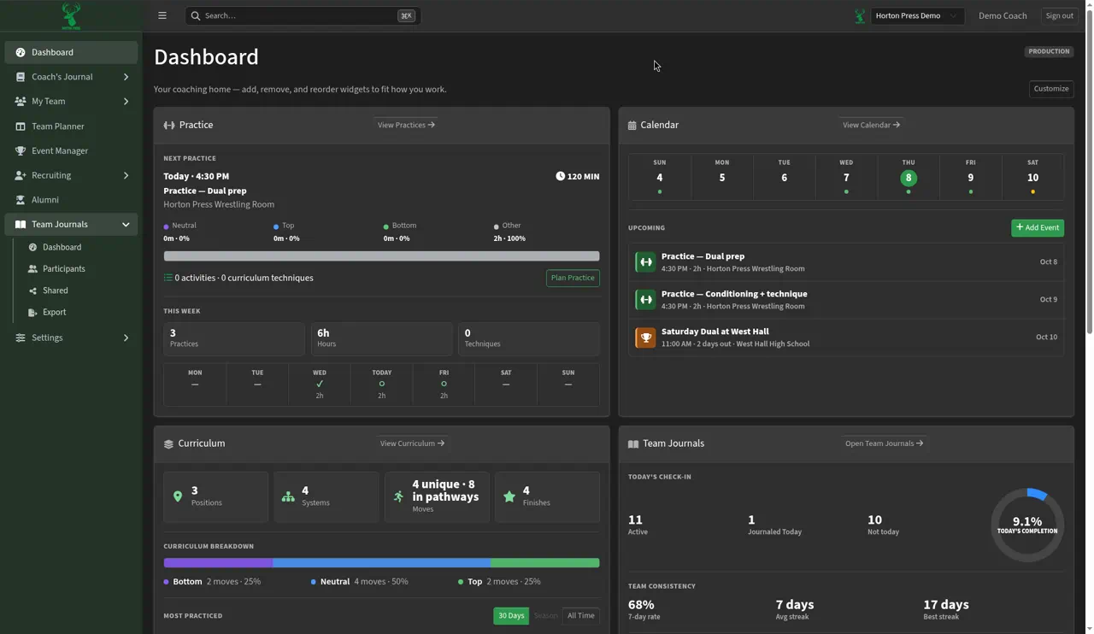Open the View Curriculum link

pyautogui.click(x=412, y=443)
